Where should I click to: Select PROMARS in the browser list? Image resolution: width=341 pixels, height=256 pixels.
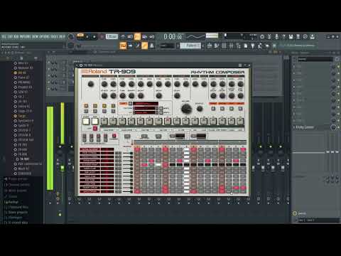click(x=24, y=82)
